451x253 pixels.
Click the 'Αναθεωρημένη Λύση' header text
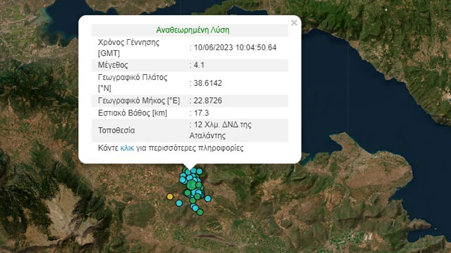pos(193,30)
